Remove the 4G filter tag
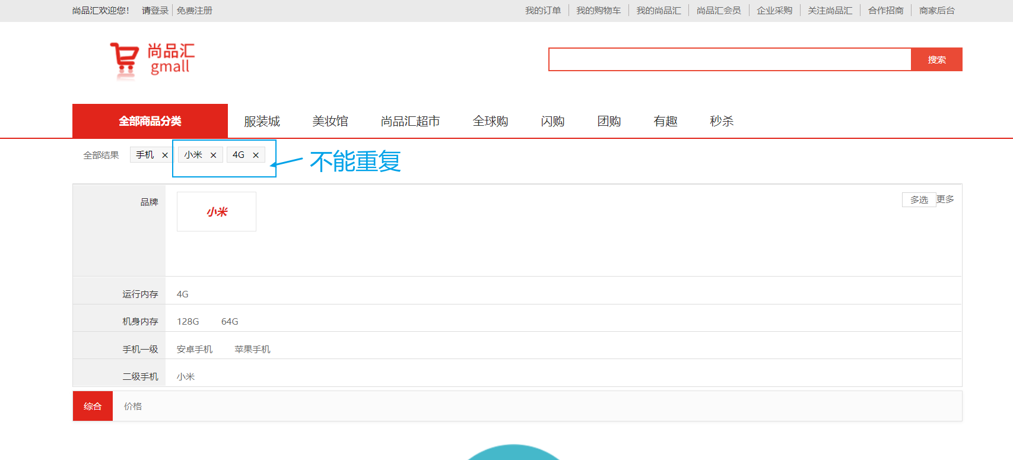 click(256, 156)
